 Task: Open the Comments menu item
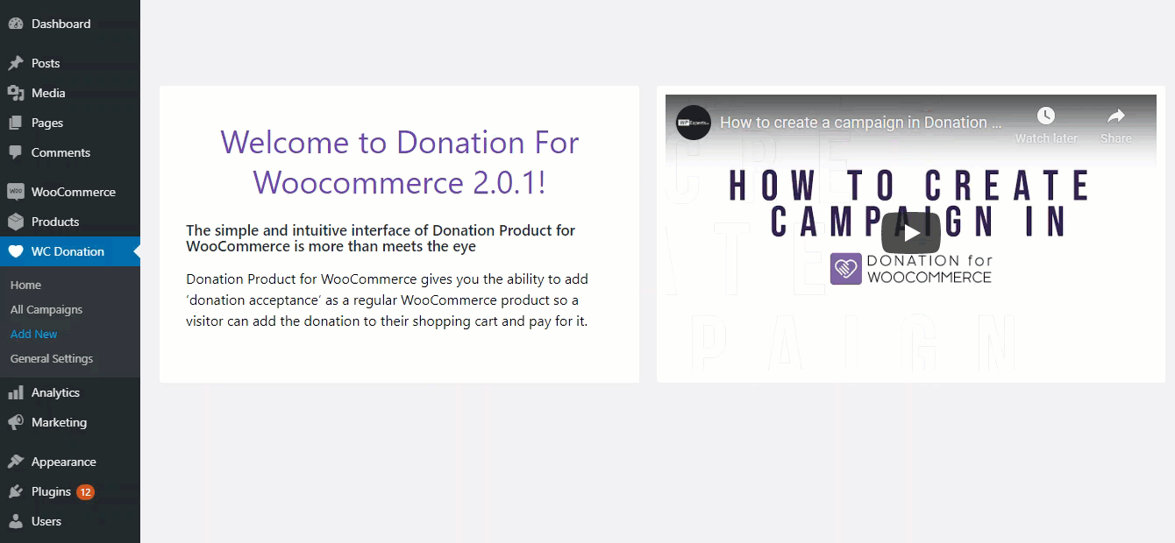pos(70,152)
